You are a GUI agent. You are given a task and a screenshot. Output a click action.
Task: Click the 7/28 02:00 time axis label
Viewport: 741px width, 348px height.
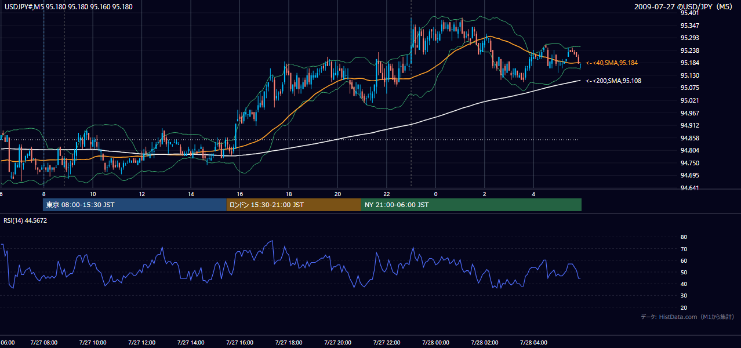485,343
